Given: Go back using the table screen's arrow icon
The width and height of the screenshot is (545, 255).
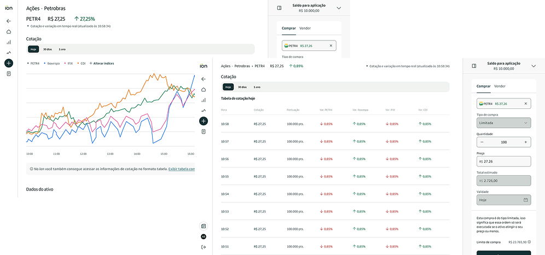Looking at the screenshot, I should point(204,79).
